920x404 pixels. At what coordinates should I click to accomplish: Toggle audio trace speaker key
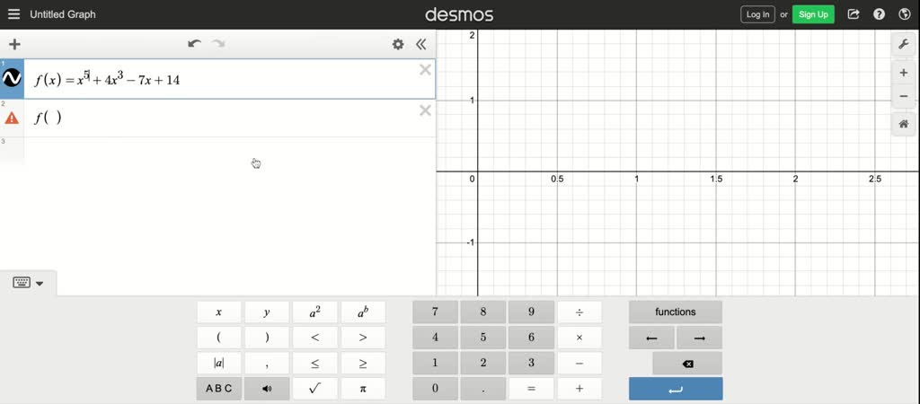(x=267, y=389)
